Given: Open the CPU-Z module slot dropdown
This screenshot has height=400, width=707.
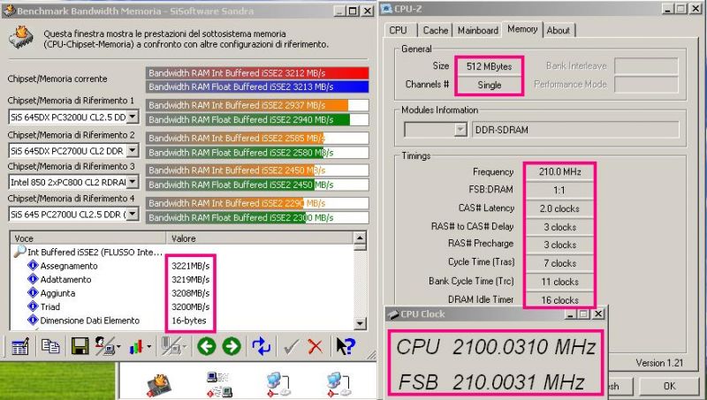Looking at the screenshot, I should click(460, 130).
